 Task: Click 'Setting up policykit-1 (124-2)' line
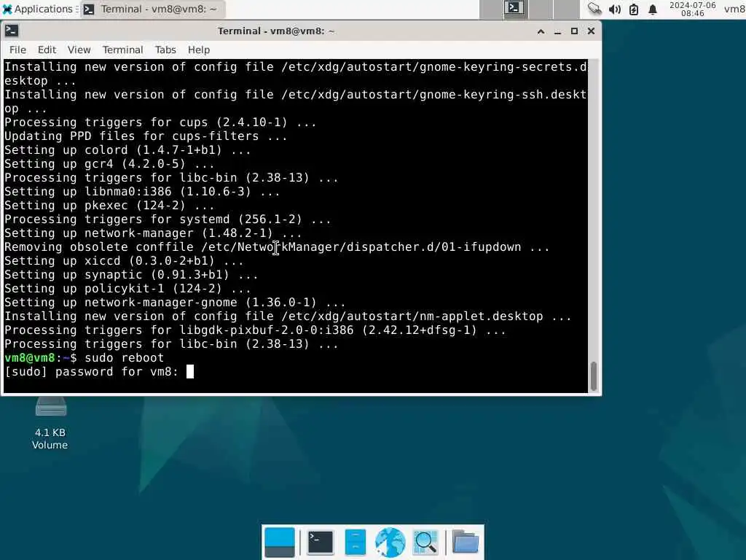click(127, 289)
